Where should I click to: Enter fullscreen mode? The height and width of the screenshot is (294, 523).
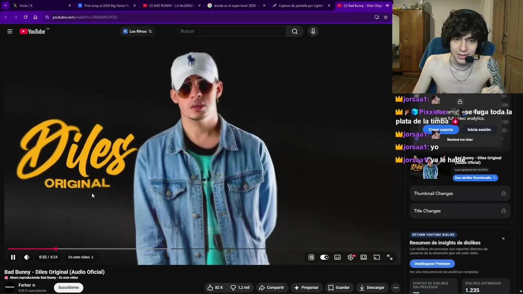tap(390, 257)
